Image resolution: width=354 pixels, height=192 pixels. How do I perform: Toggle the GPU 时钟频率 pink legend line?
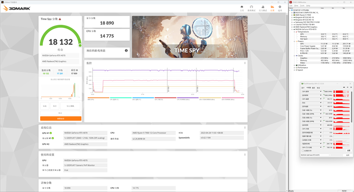point(233,98)
